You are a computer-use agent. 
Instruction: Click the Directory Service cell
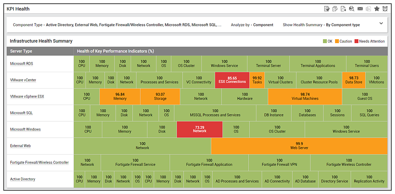coord(334,179)
